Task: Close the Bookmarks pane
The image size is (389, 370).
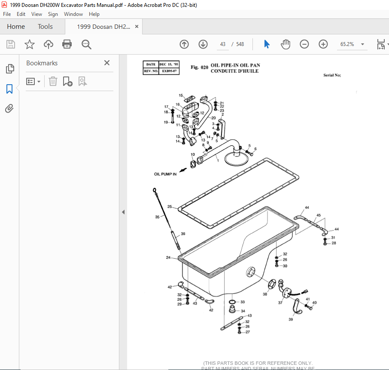Action: click(107, 63)
